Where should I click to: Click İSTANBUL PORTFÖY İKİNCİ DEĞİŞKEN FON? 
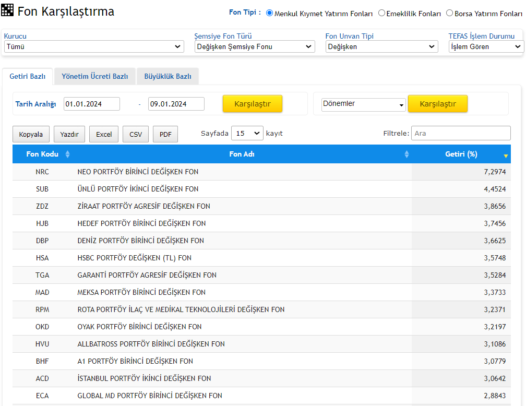point(144,378)
